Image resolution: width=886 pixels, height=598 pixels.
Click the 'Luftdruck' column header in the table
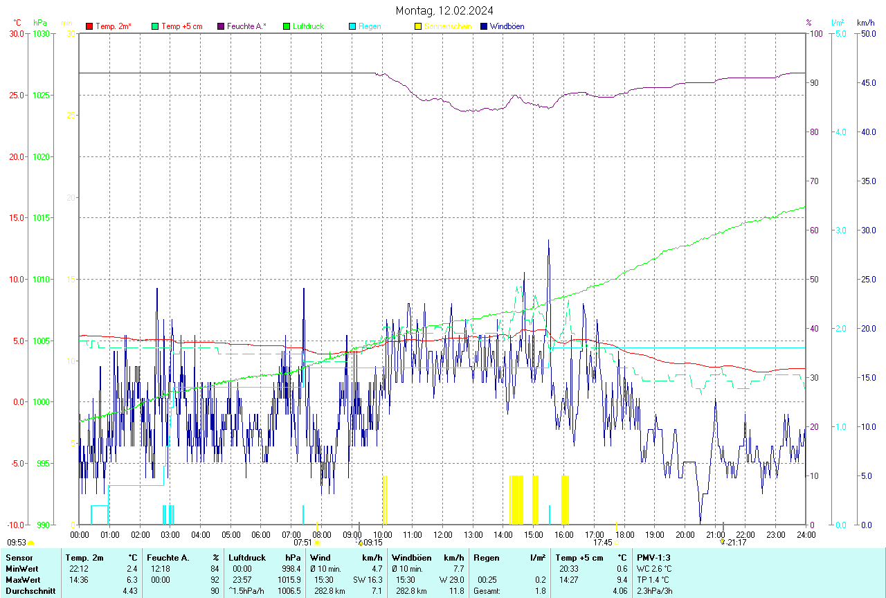coord(247,558)
